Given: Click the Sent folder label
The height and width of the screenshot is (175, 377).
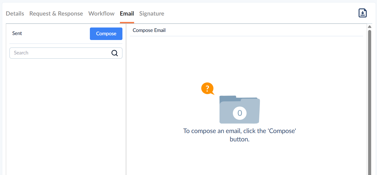Looking at the screenshot, I should (17, 33).
